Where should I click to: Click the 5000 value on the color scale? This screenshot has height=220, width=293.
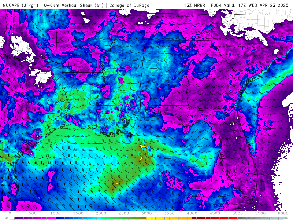pos(237,213)
